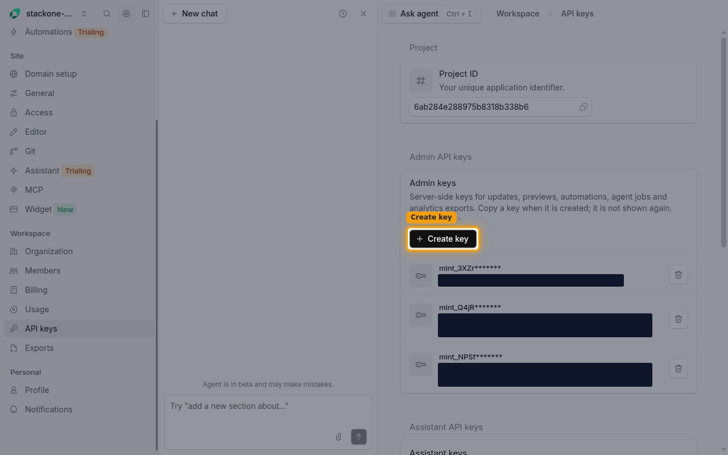Click the Workspace breadcrumb link
The width and height of the screenshot is (728, 455).
point(518,14)
